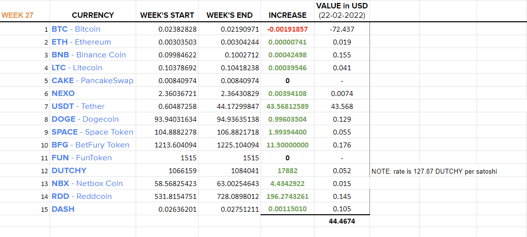Open the ETH - Ethereum link
Screen dimensions: 527x237
coord(81,42)
